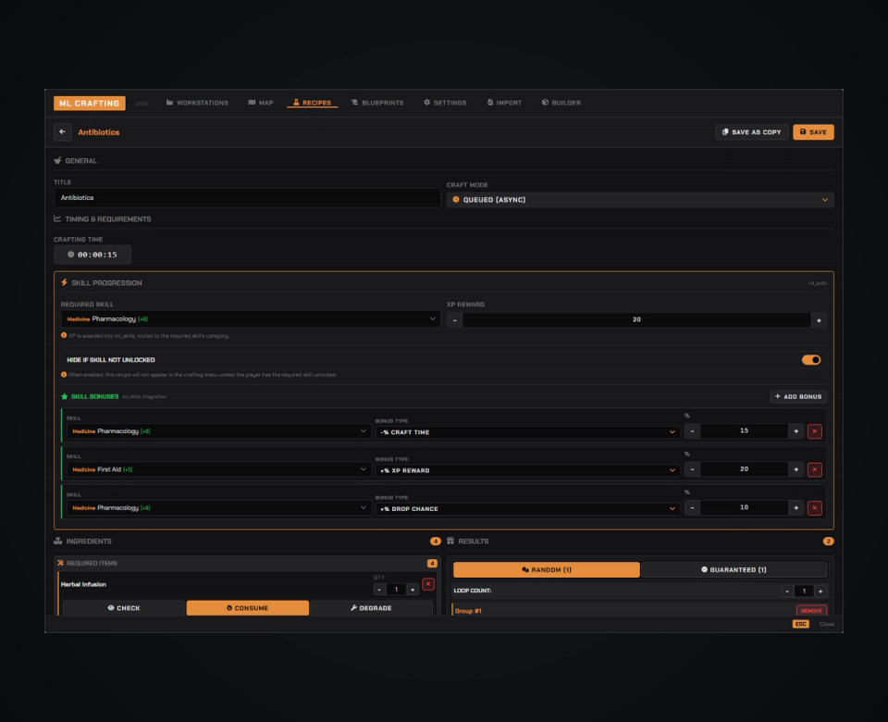Select Consume mode for Herbal Infusion

(x=248, y=608)
